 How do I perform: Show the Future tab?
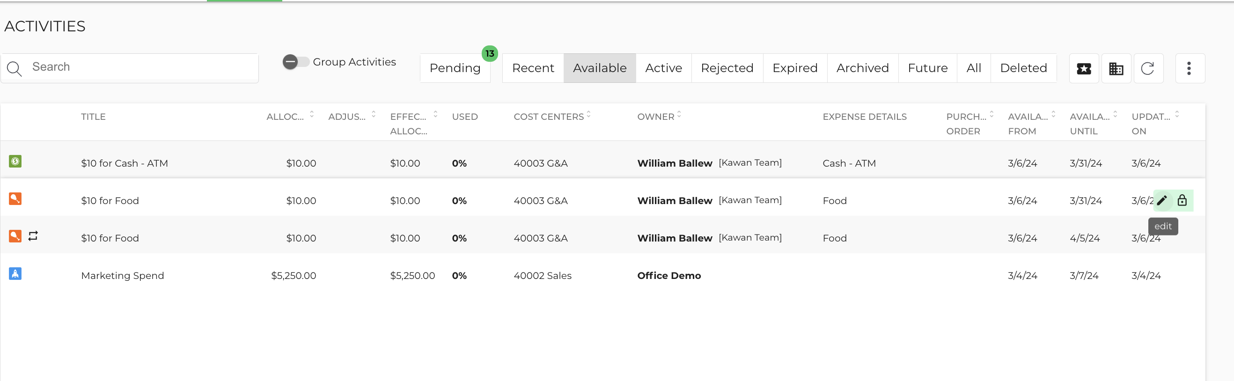pos(928,68)
